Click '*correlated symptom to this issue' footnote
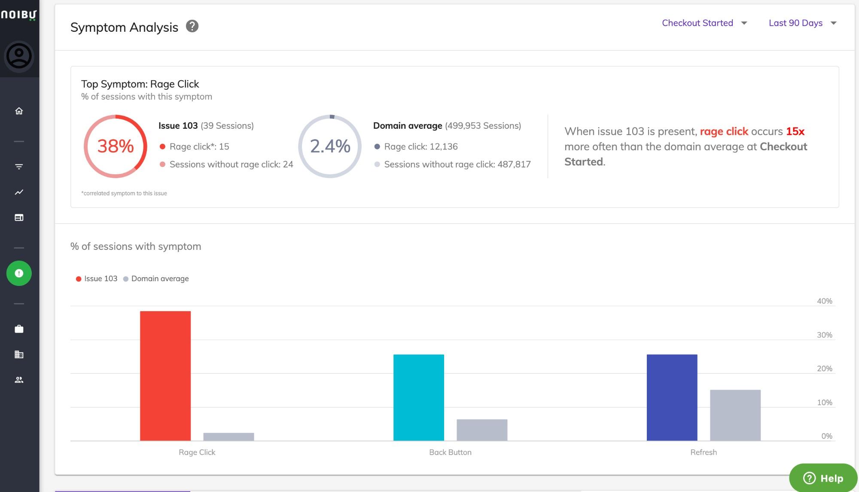Viewport: 859px width, 492px height. [x=124, y=194]
